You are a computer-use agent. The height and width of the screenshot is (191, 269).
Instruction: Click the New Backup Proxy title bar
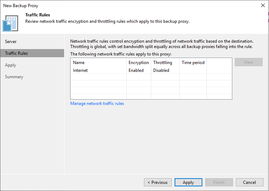[x=107, y=5]
